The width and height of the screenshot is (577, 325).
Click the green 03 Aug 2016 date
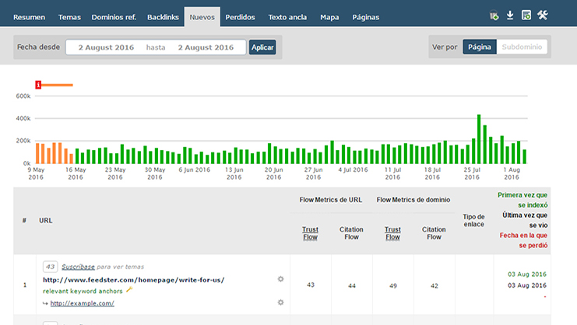click(527, 274)
